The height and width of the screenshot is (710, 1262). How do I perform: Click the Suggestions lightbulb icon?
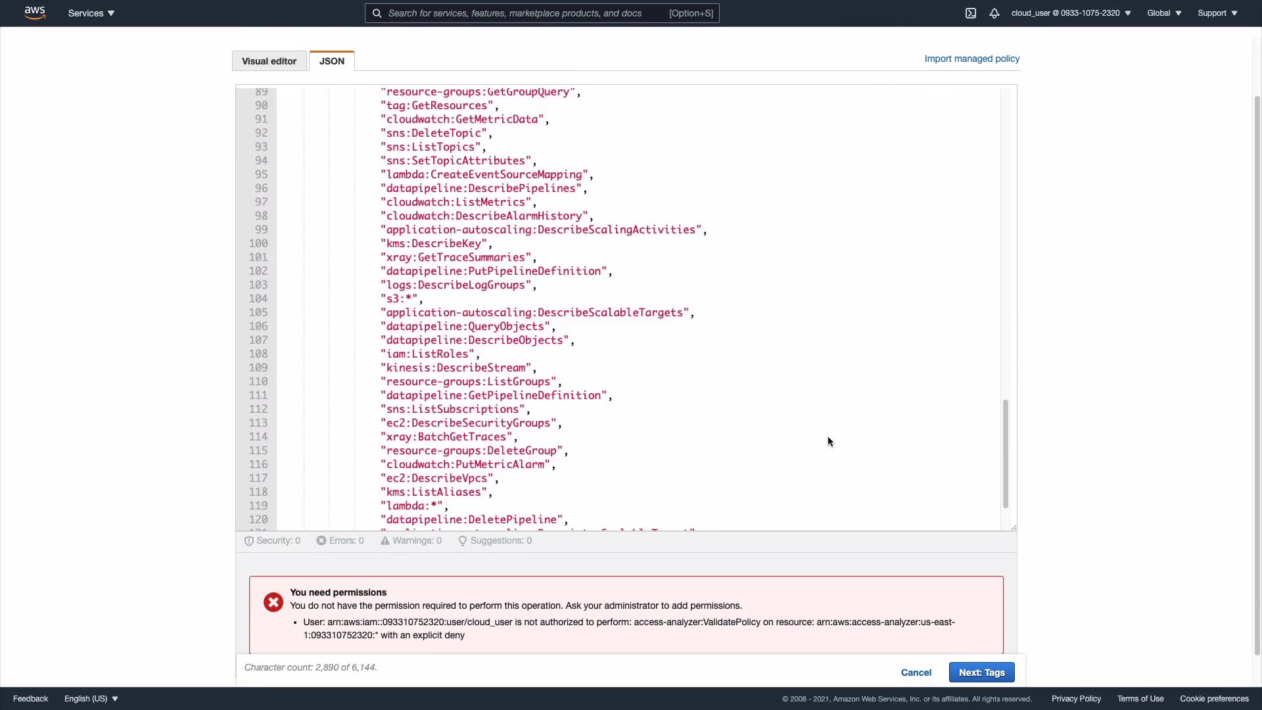(x=463, y=541)
